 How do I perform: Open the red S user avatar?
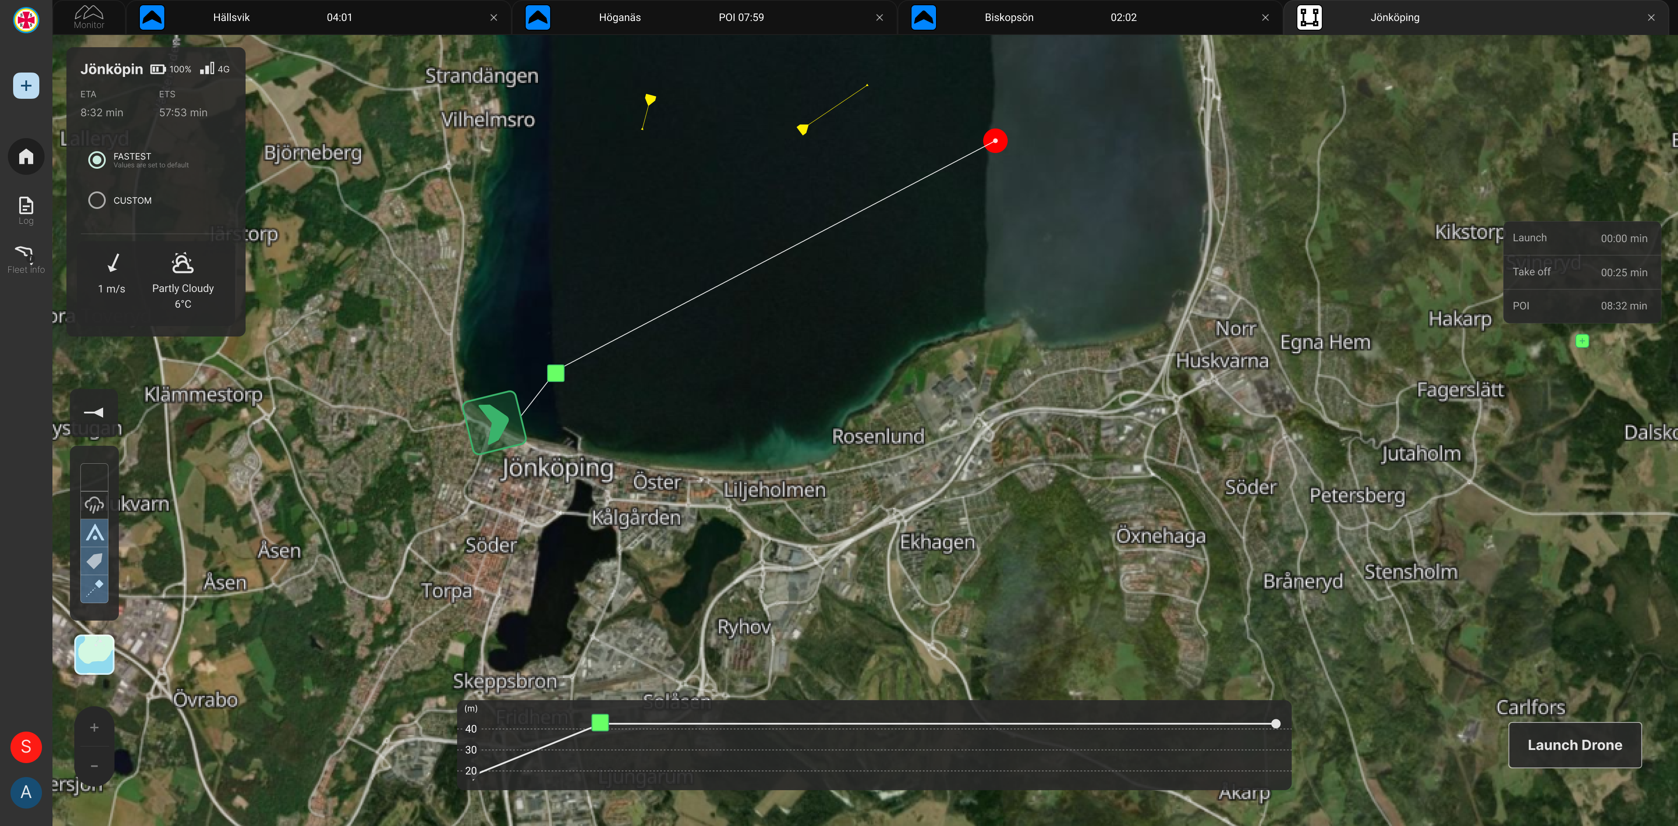(26, 746)
